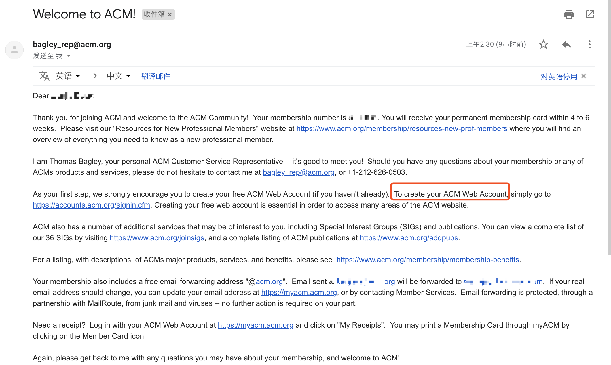Image resolution: width=611 pixels, height=365 pixels.
Task: Open the 英语 source language dropdown
Action: [68, 76]
